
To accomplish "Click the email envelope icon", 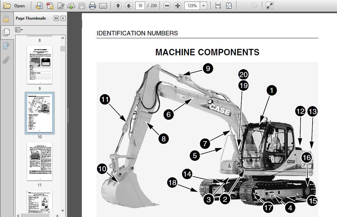I will pyautogui.click(x=103, y=6).
